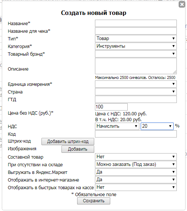
Task: Click the Добавить штрих-код button
Action: click(68, 142)
